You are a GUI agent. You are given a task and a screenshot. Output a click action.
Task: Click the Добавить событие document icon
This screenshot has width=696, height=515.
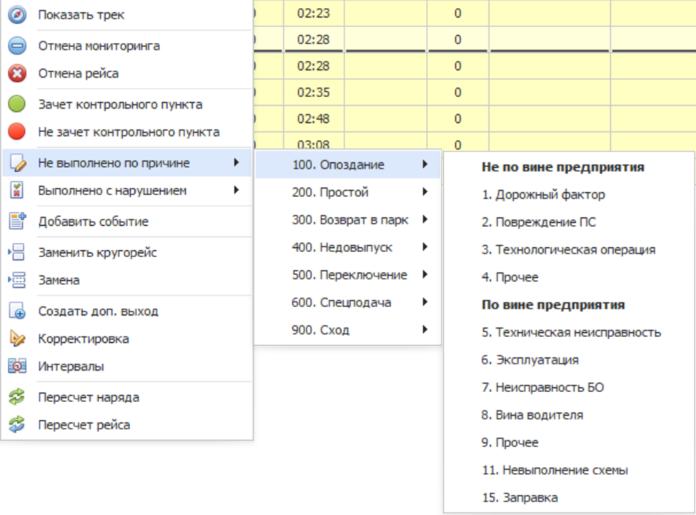point(17,221)
